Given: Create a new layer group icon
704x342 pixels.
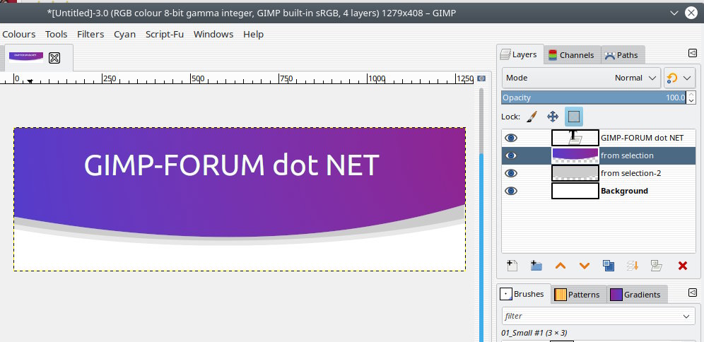Looking at the screenshot, I should click(536, 265).
